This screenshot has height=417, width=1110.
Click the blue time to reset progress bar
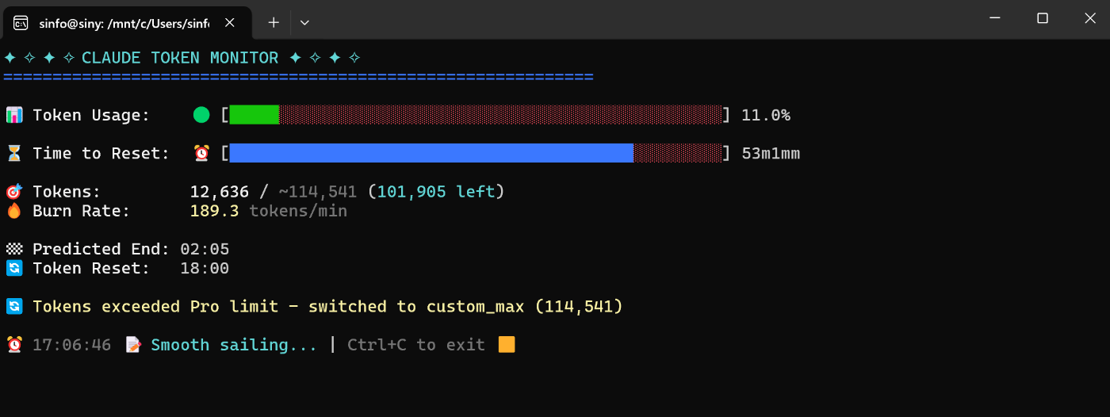[x=431, y=153]
